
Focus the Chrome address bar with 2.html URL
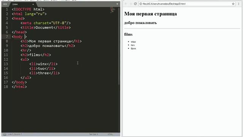coord(187,4)
